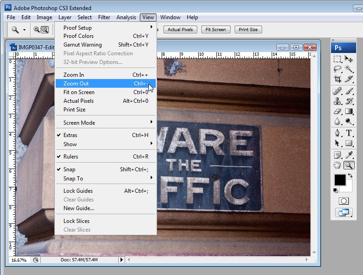Click the Actual Pixels options bar button

point(180,29)
